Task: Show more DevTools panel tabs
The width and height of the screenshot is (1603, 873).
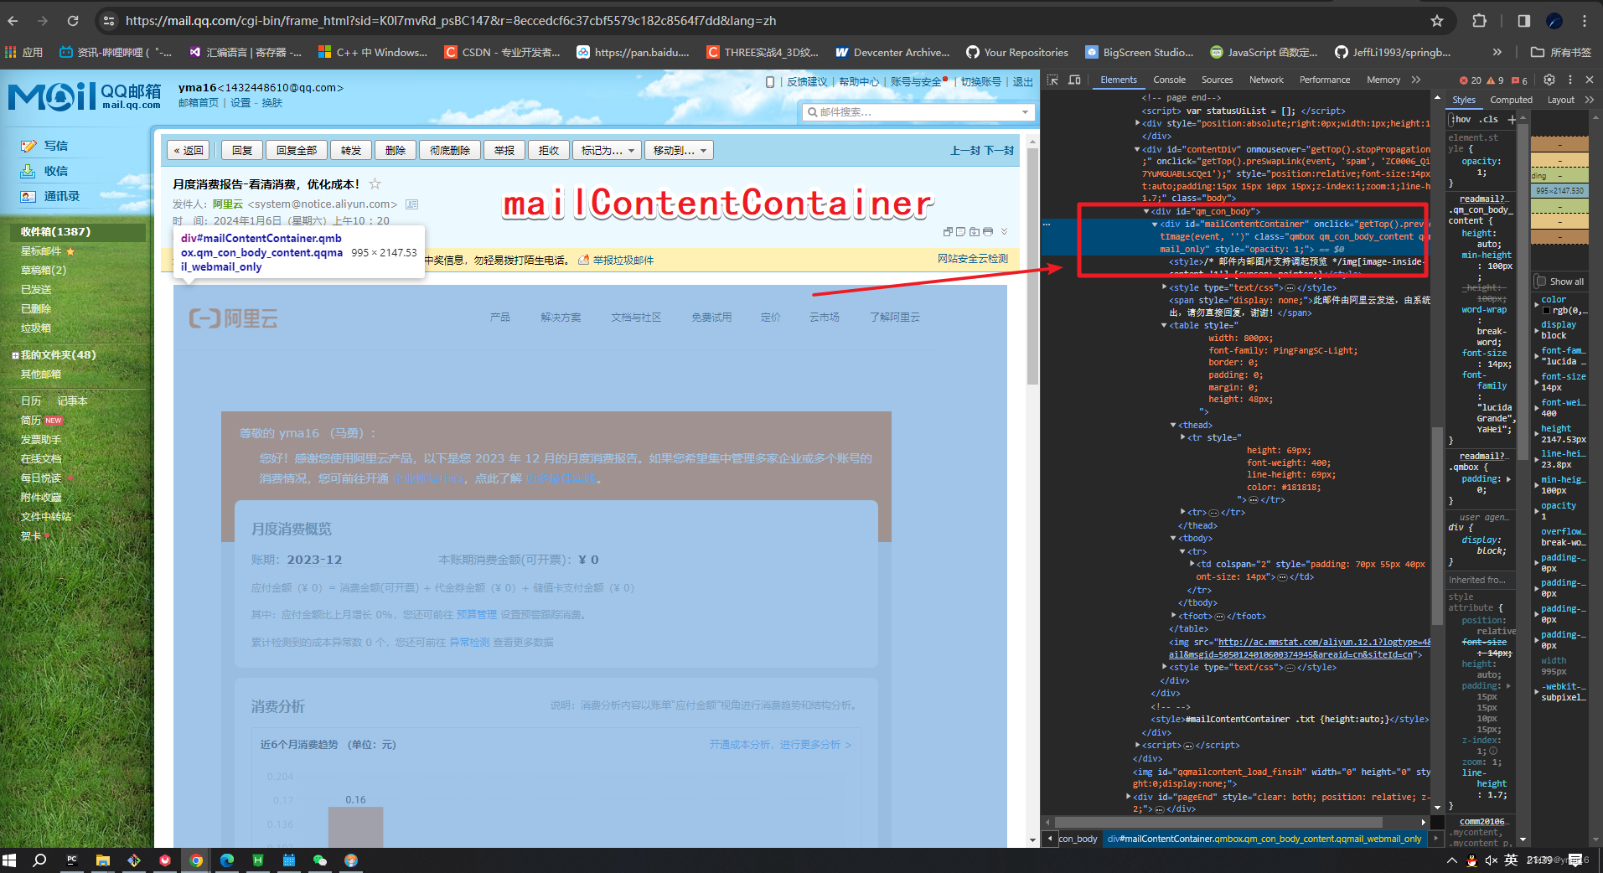Action: [1416, 80]
